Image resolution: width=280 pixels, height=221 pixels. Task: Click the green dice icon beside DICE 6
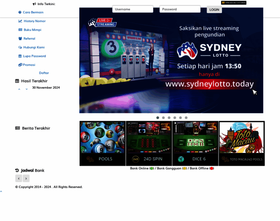tap(181, 159)
